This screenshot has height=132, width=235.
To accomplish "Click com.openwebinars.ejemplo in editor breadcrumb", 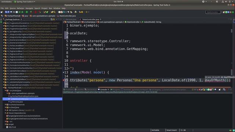I will [111, 22].
